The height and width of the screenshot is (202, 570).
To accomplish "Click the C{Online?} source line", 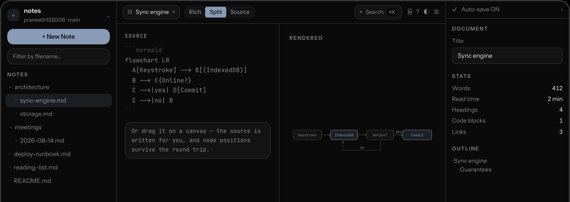I will pyautogui.click(x=162, y=81).
